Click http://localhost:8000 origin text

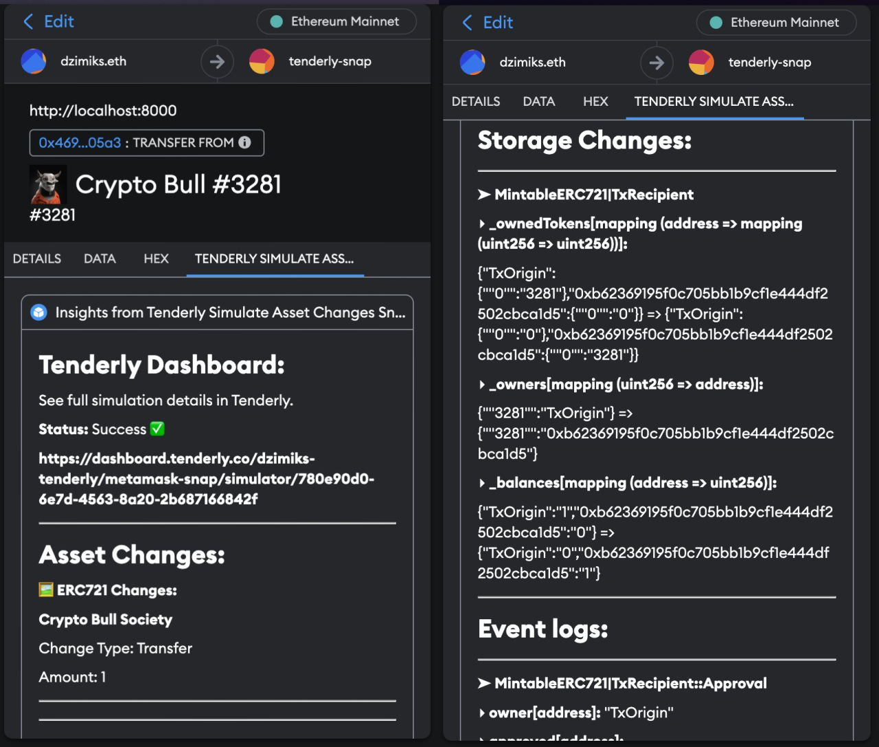tap(103, 111)
